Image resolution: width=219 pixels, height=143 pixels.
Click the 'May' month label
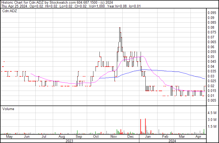click(9, 137)
